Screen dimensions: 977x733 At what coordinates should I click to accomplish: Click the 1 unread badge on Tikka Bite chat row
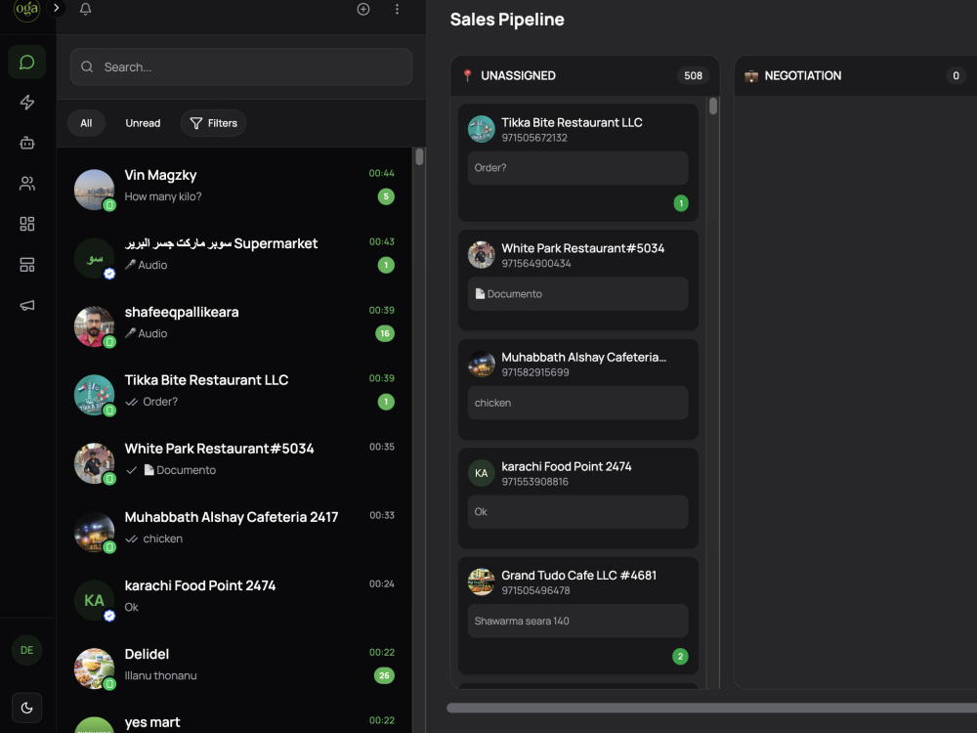pos(386,402)
